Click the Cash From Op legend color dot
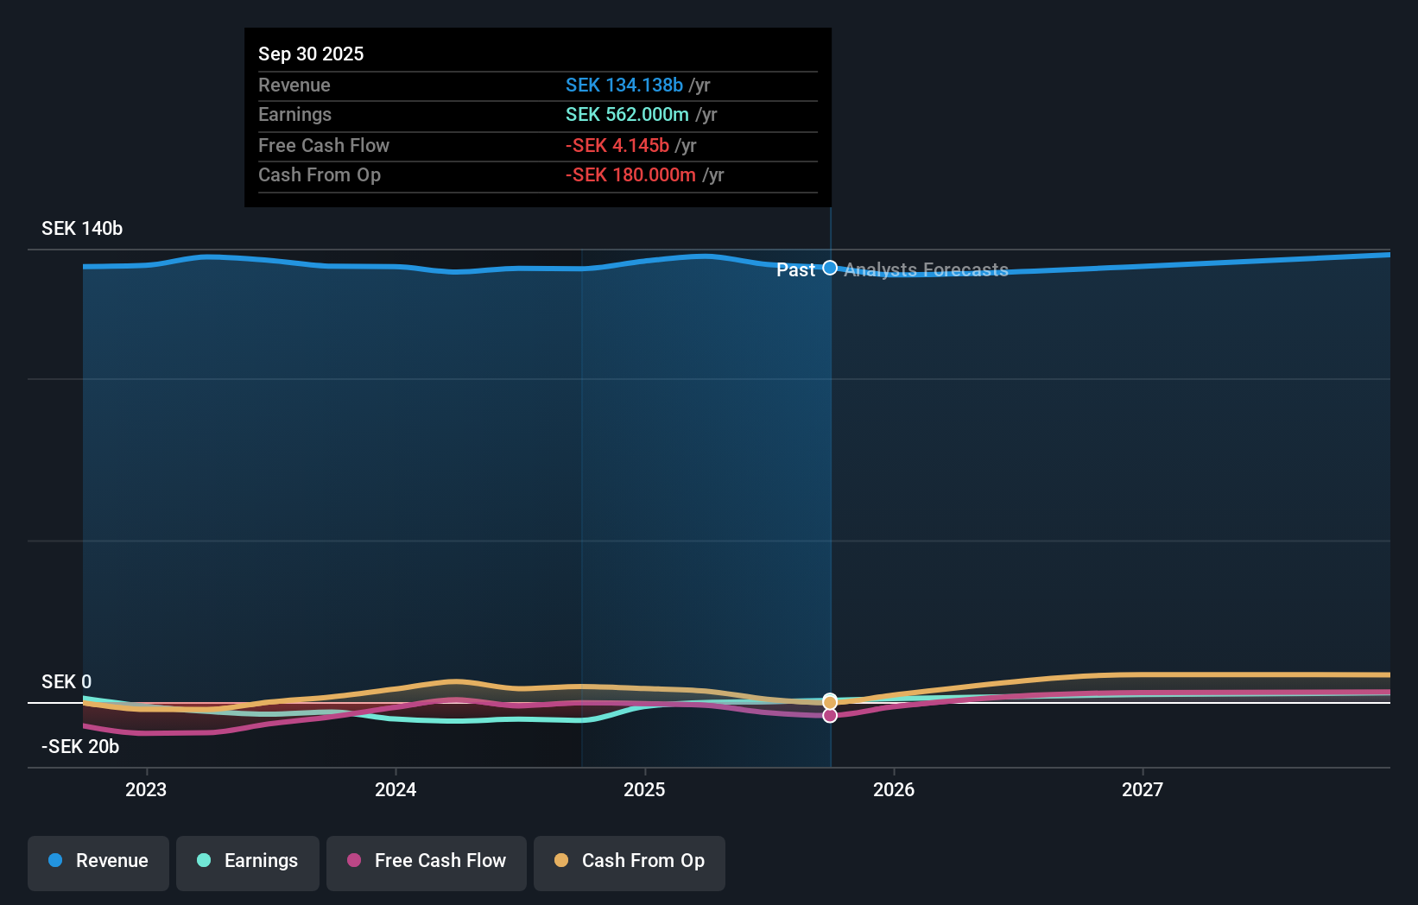The image size is (1418, 905). tap(562, 861)
